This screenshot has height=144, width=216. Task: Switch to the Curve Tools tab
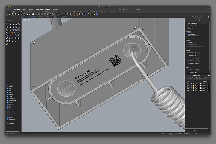click(60, 12)
